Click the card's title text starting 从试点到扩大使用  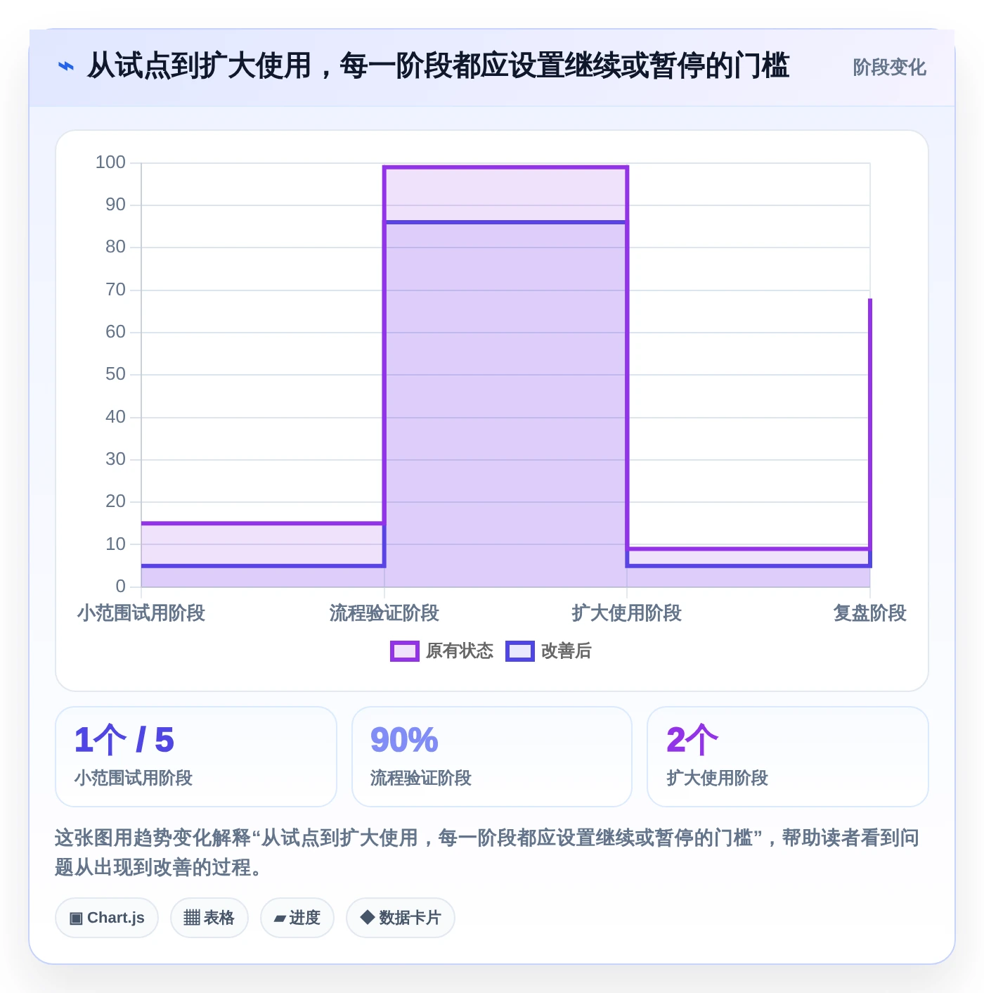click(439, 66)
